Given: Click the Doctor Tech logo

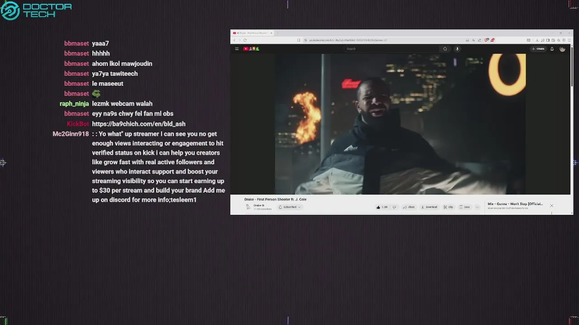Looking at the screenshot, I should [36, 10].
